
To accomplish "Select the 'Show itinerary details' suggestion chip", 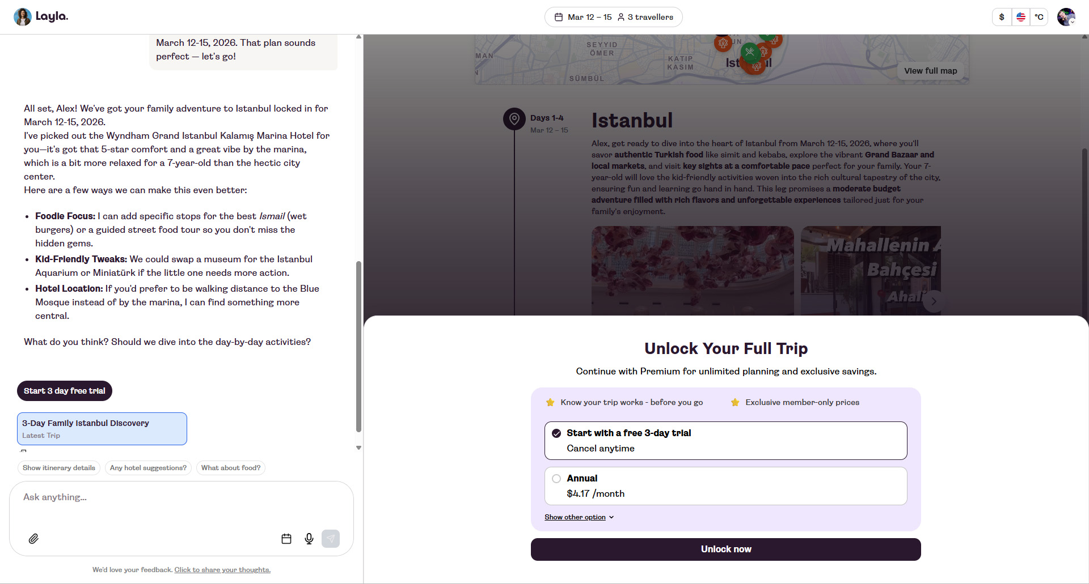I will pyautogui.click(x=59, y=468).
